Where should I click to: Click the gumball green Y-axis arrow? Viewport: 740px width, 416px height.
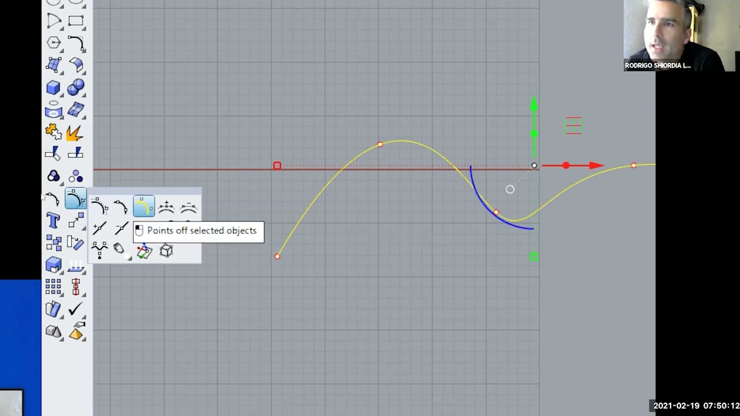point(534,104)
